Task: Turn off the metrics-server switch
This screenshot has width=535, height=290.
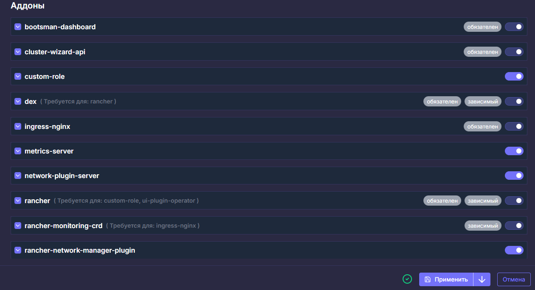Action: tap(514, 151)
